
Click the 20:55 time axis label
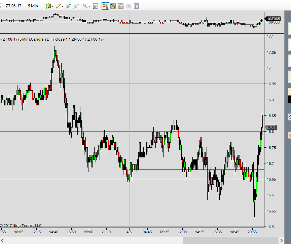pyautogui.click(x=252, y=232)
